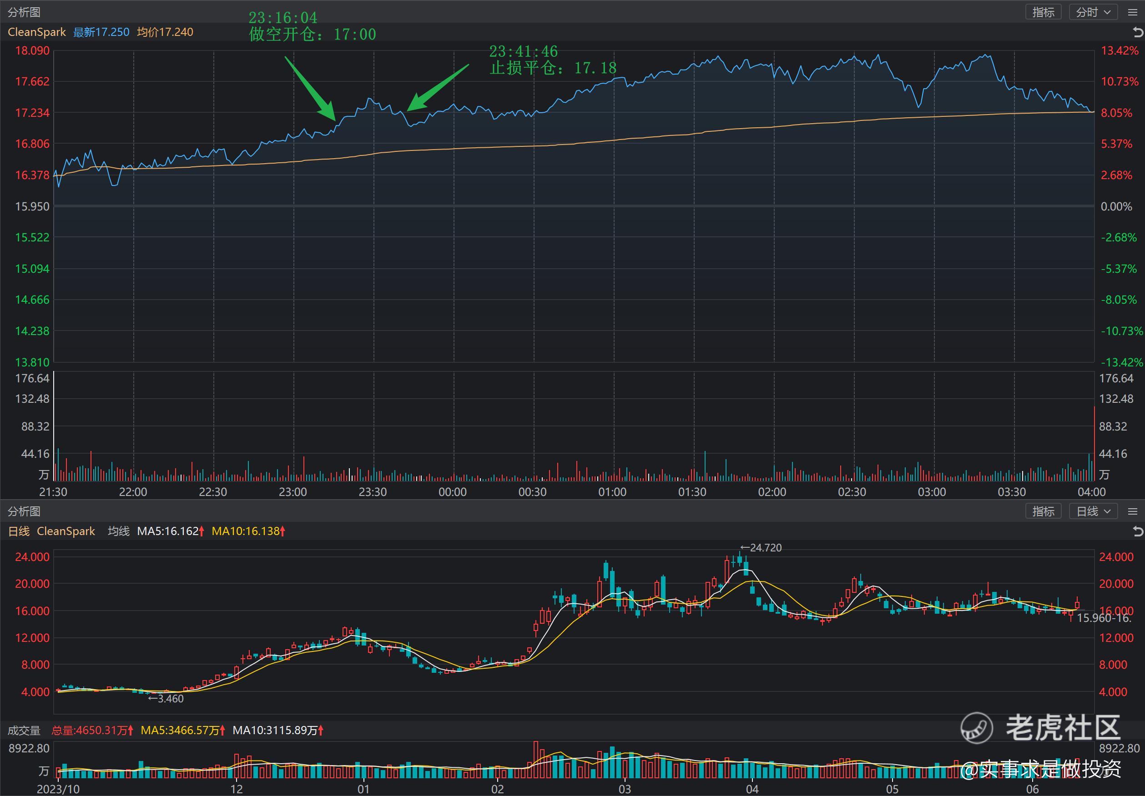Click the undo arrow icon on intraday chart
Screen dimensions: 1145x796
click(1138, 32)
